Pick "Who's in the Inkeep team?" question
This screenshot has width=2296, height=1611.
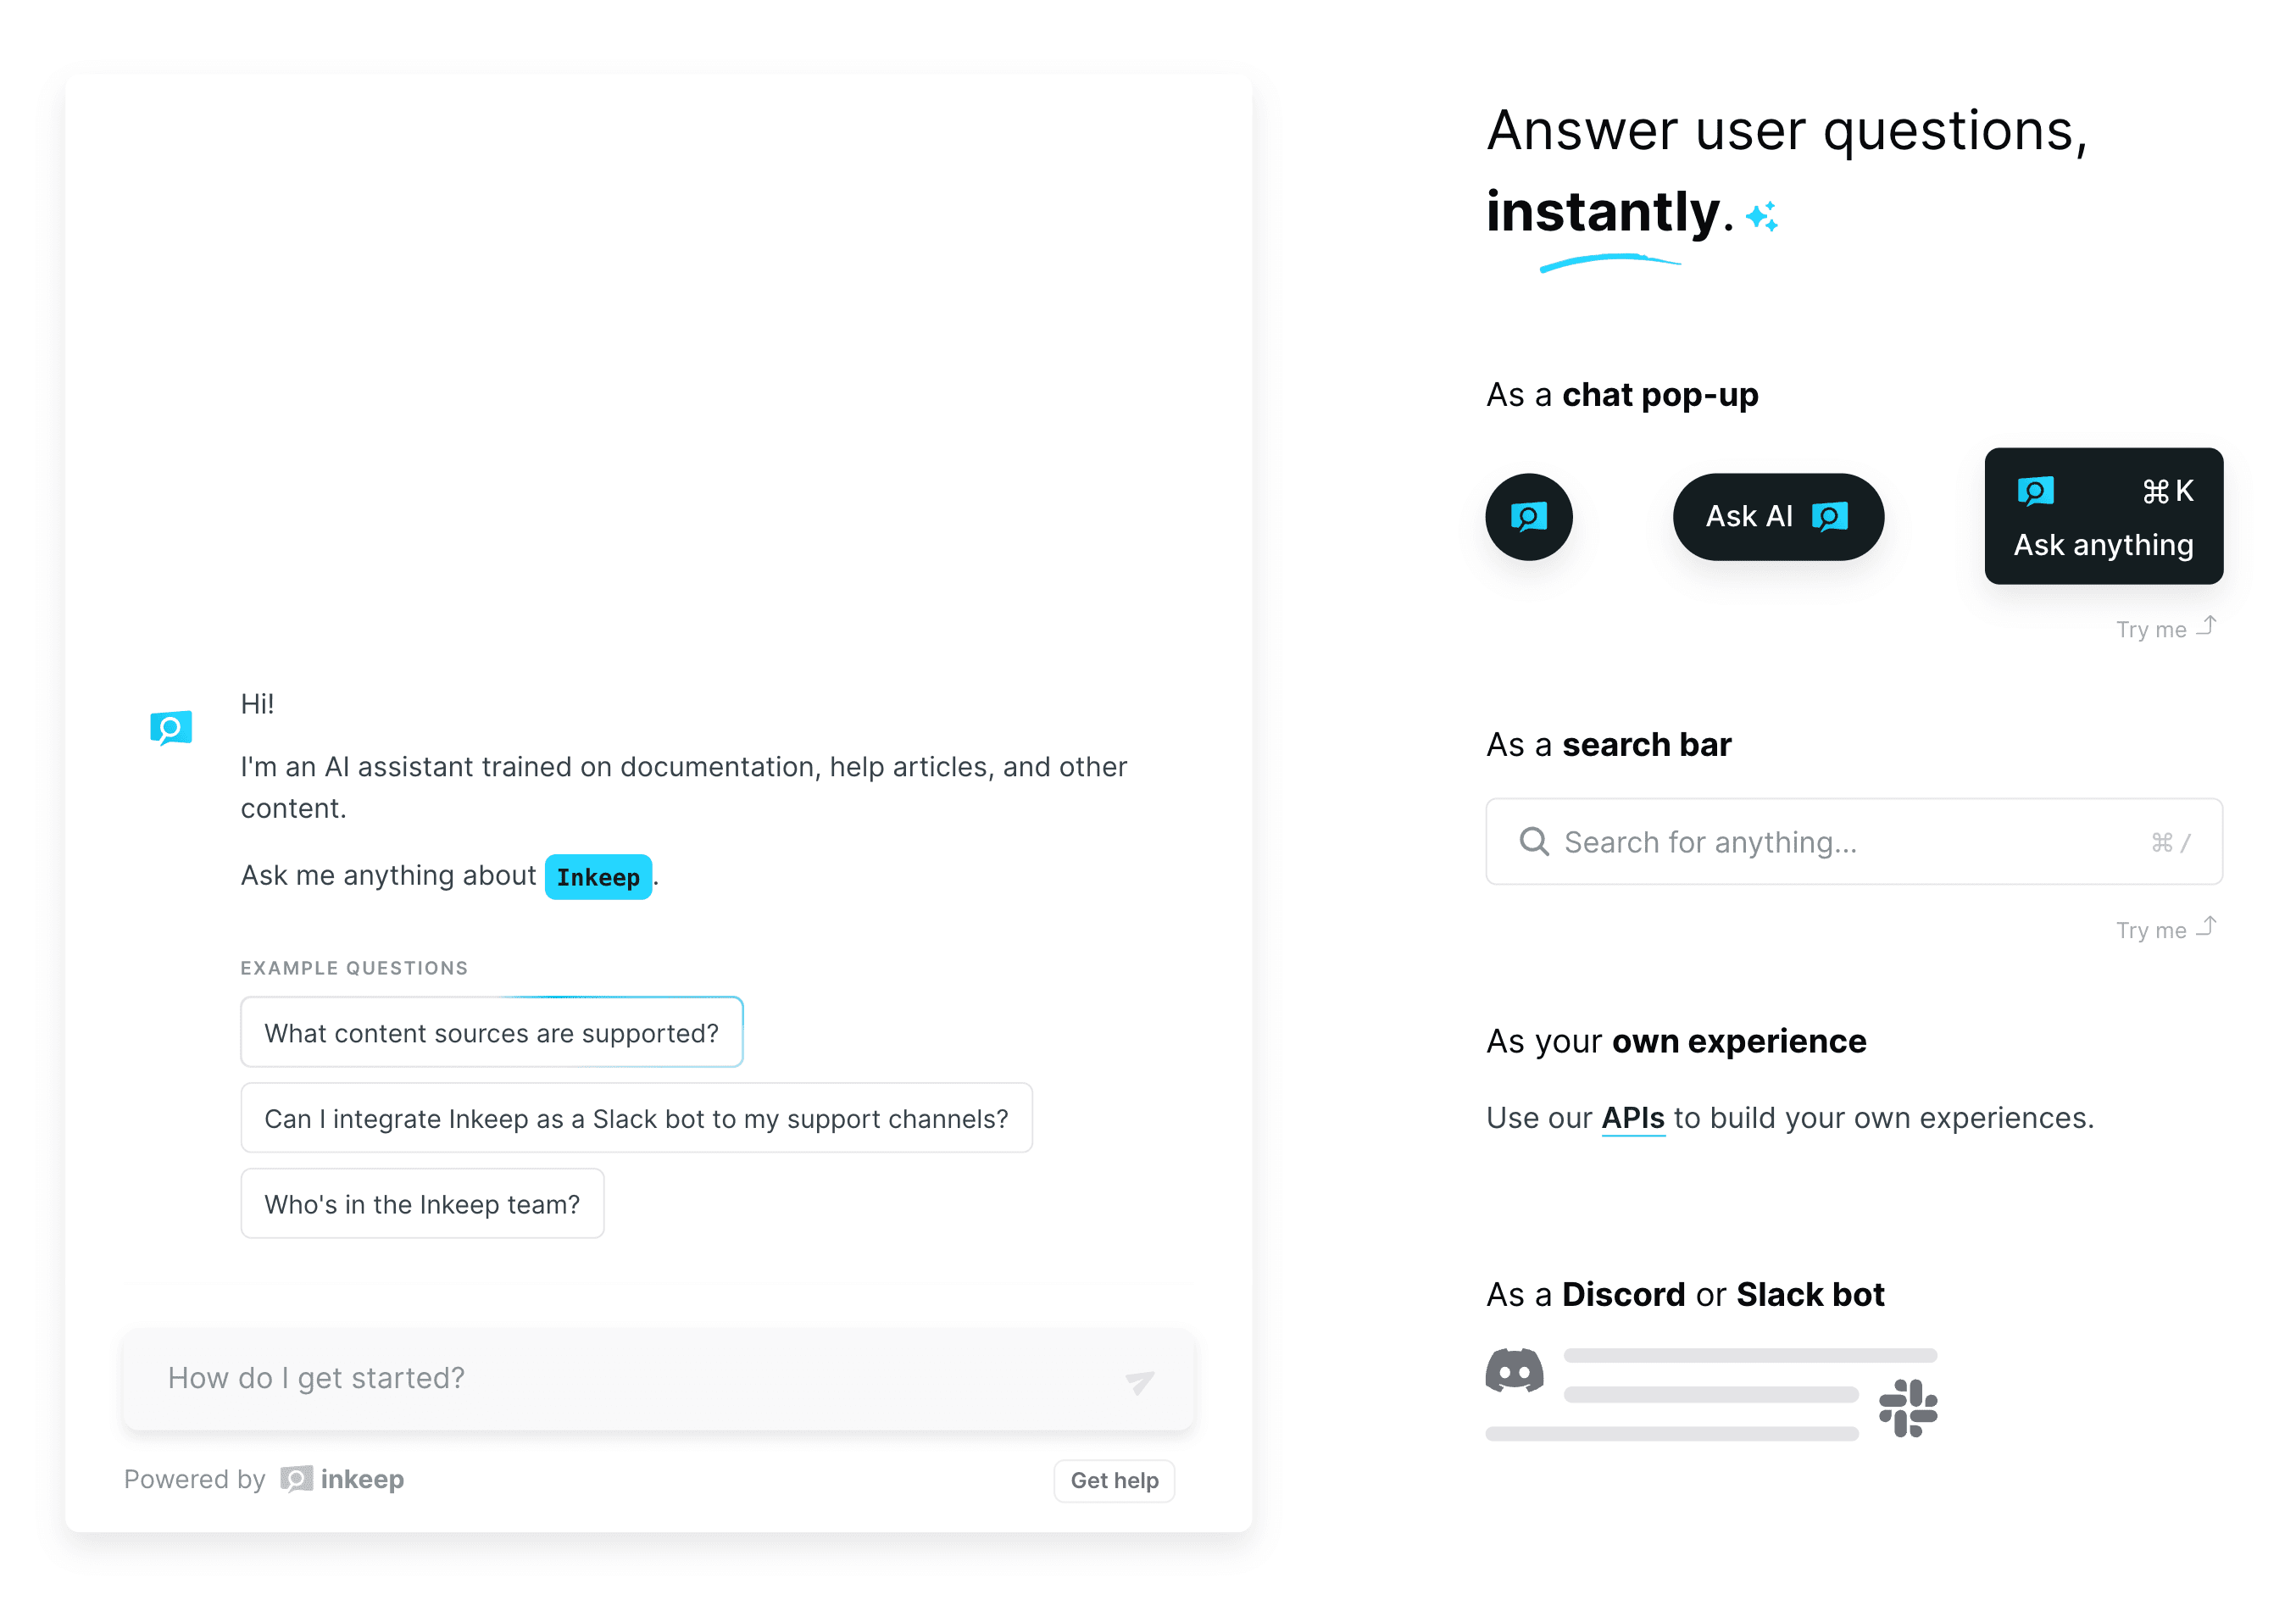(422, 1204)
